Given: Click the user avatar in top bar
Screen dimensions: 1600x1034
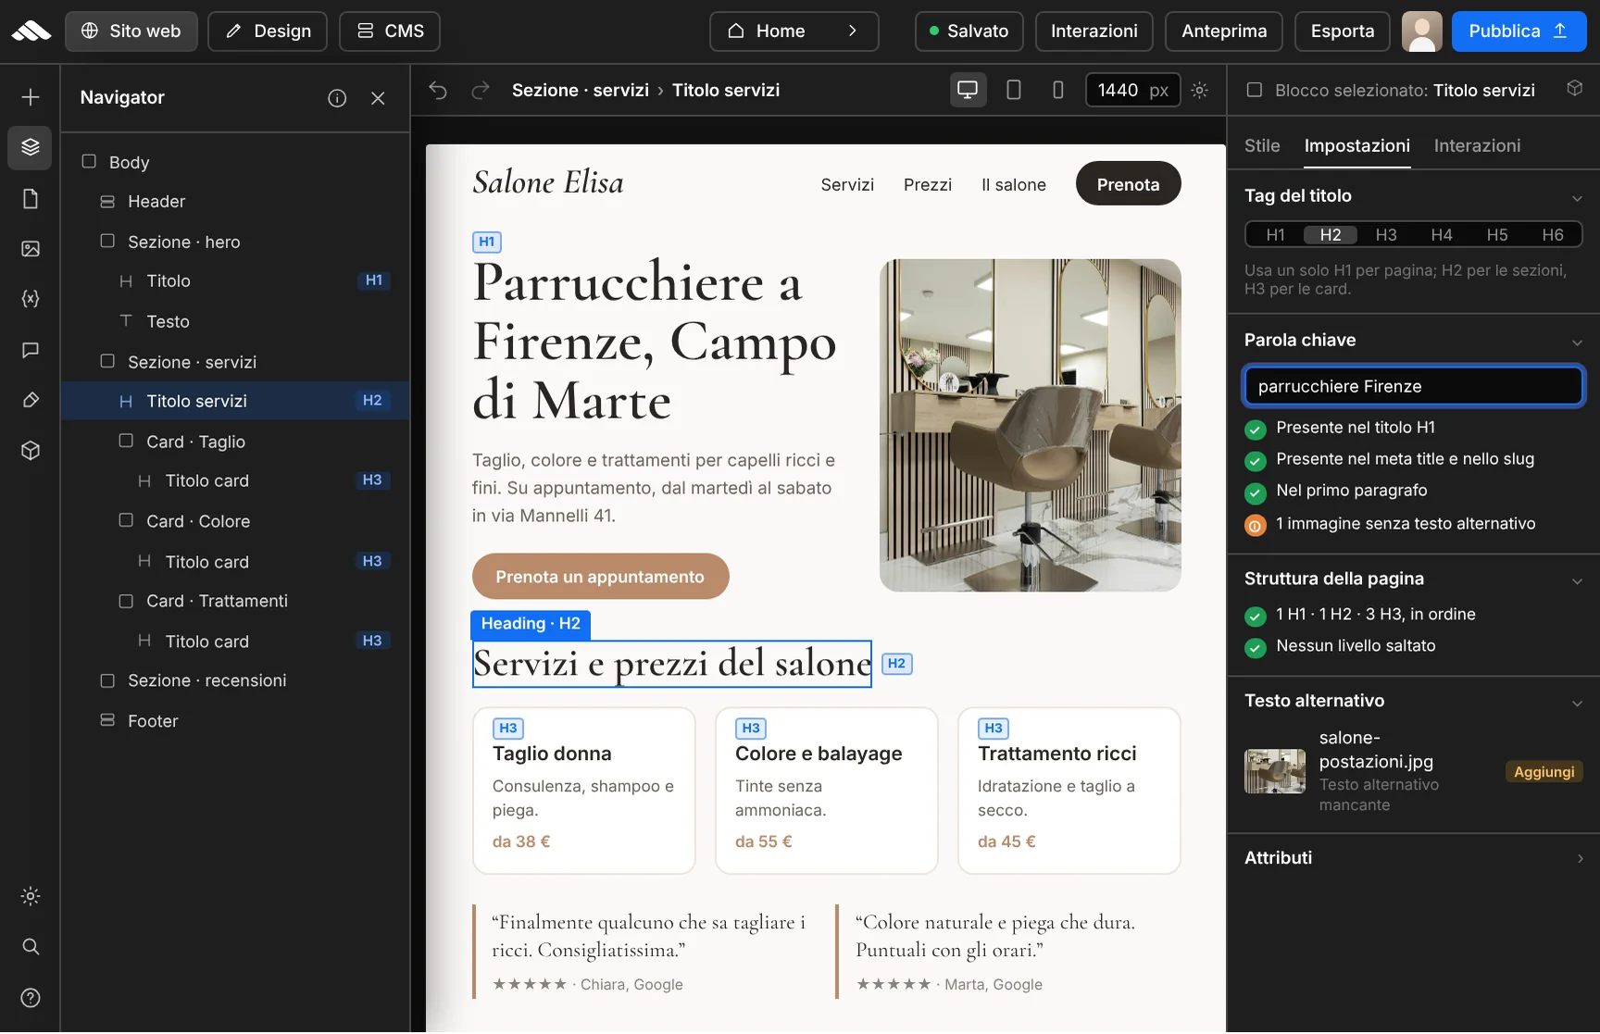Looking at the screenshot, I should 1421,31.
